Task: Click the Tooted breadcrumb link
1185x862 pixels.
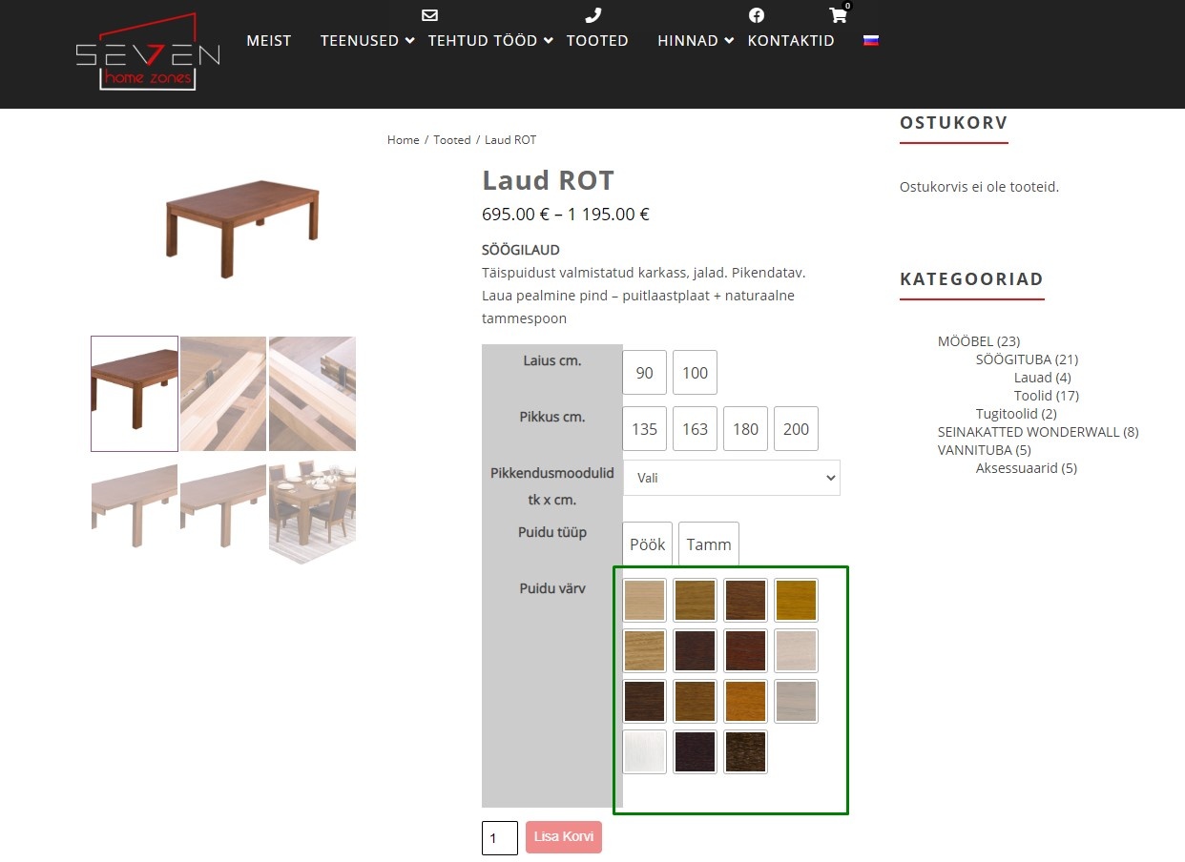Action: click(x=451, y=140)
